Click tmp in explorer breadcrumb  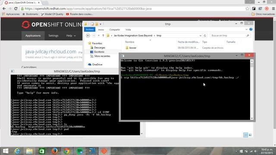[159, 35]
